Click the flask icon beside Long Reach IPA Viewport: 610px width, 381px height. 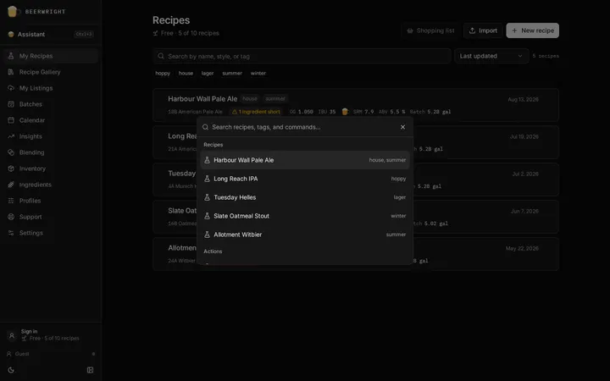click(x=208, y=179)
